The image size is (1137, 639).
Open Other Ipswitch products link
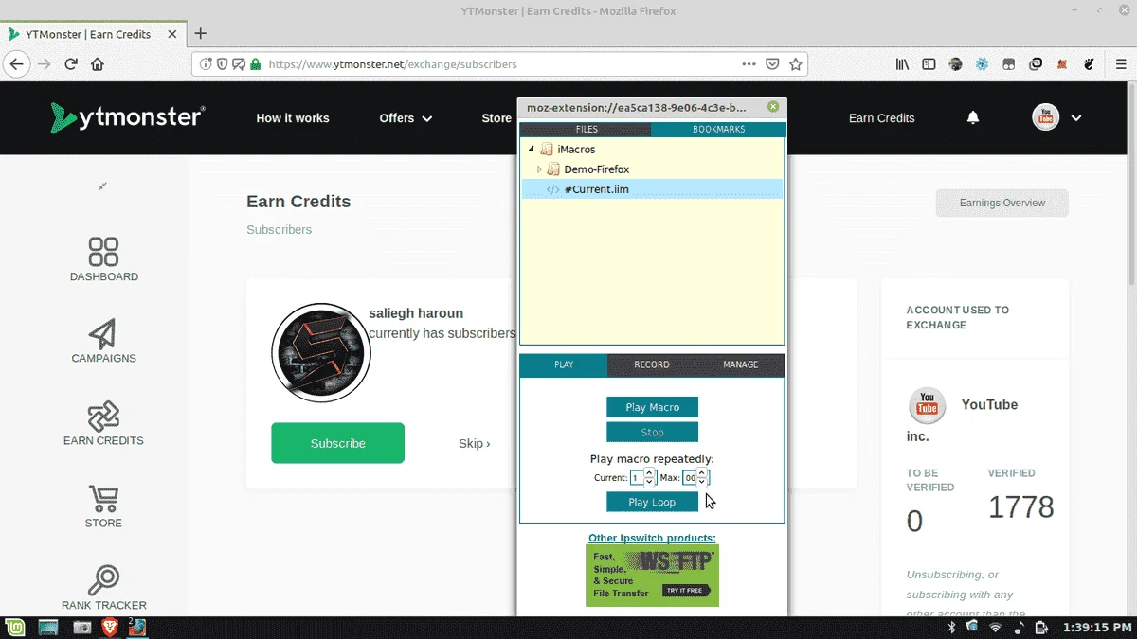click(x=652, y=538)
